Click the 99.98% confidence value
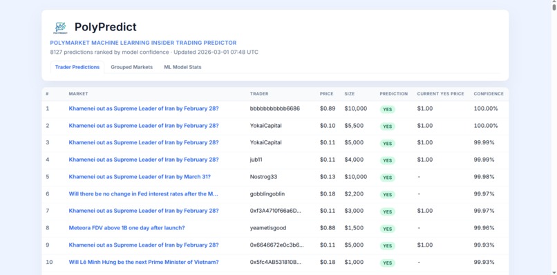 (484, 177)
